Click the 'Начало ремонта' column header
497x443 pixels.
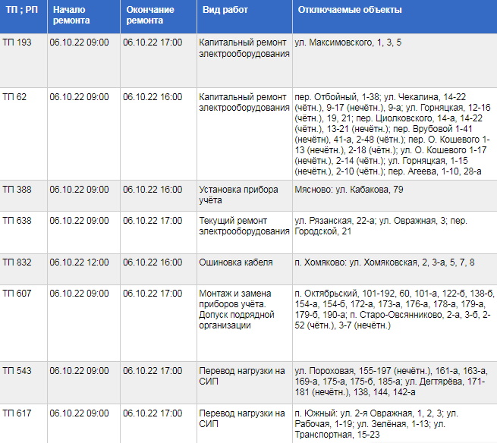(70, 15)
